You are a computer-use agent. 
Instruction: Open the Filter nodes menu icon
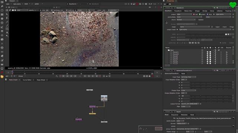click(x=2, y=23)
